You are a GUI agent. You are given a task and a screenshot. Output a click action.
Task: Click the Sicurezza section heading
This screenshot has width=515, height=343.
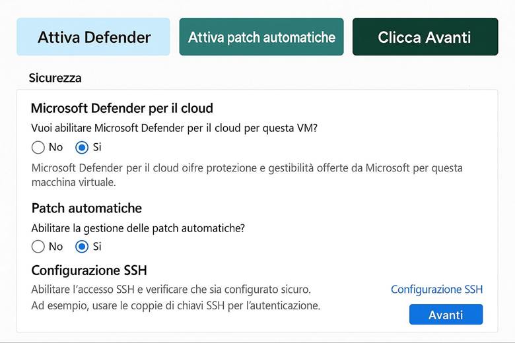tap(55, 78)
